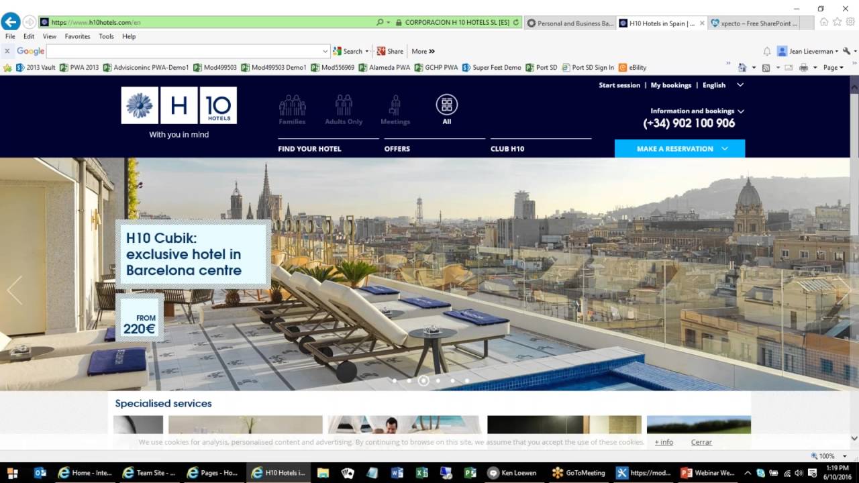Click the Start session link
The image size is (859, 483).
(x=619, y=85)
